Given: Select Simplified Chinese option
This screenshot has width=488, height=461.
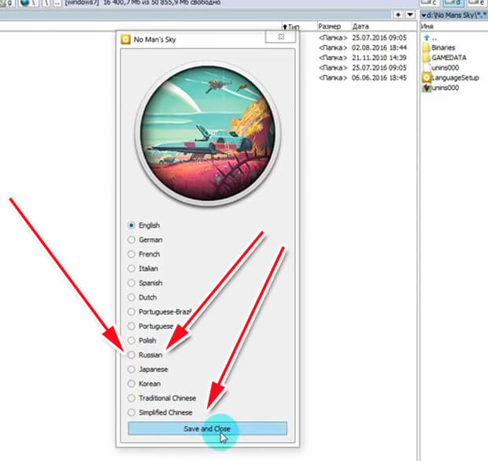Looking at the screenshot, I should tap(131, 412).
